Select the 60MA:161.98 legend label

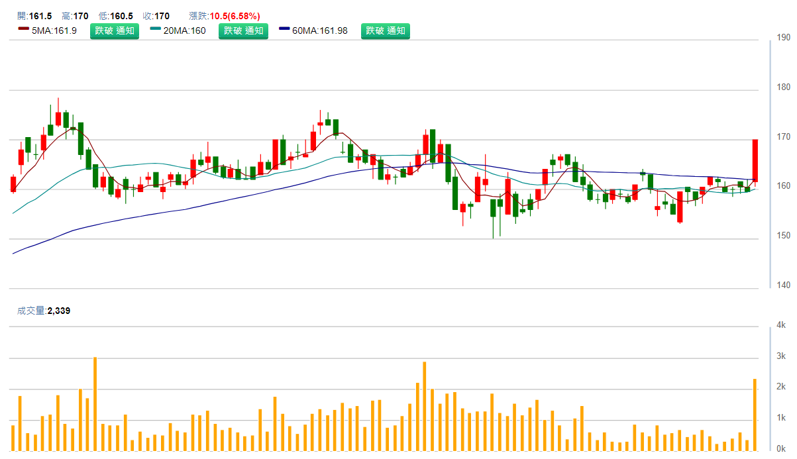[320, 30]
